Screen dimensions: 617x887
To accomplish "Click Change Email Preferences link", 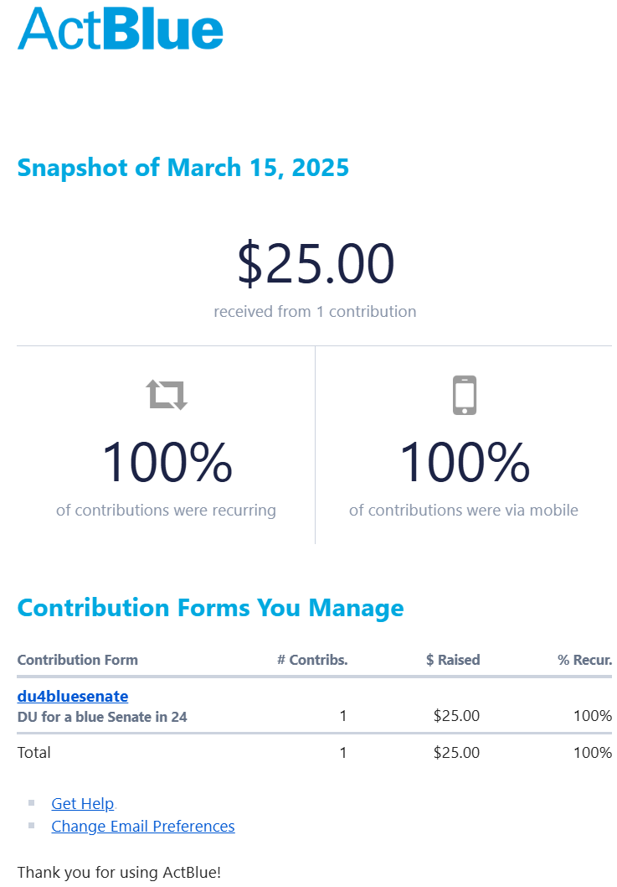I will pos(142,826).
